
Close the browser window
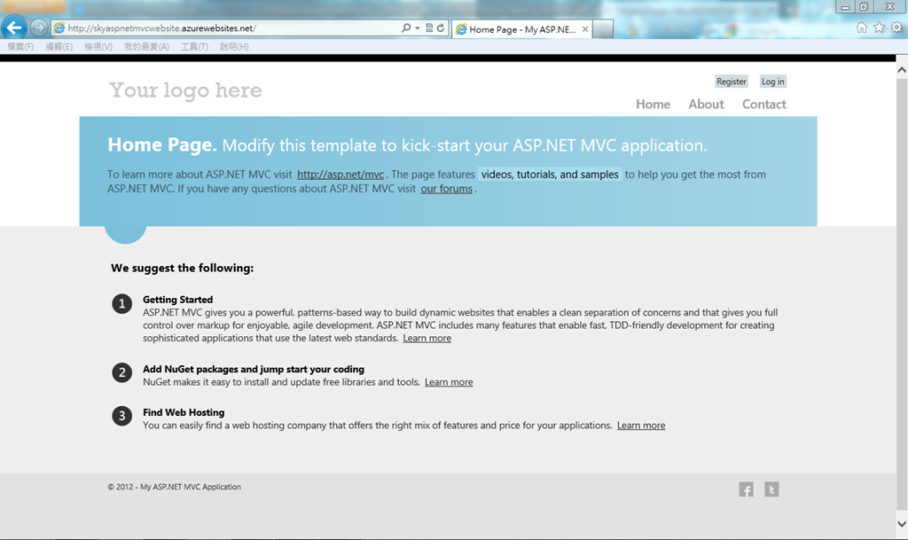click(890, 7)
